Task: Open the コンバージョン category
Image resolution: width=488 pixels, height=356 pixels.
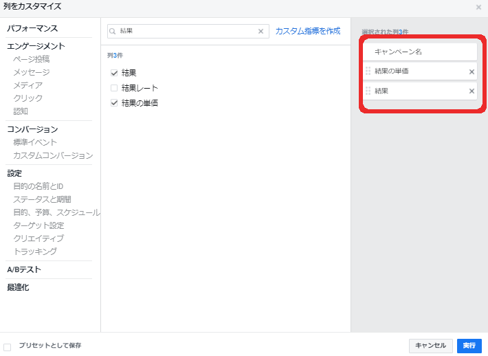Action: [32, 129]
